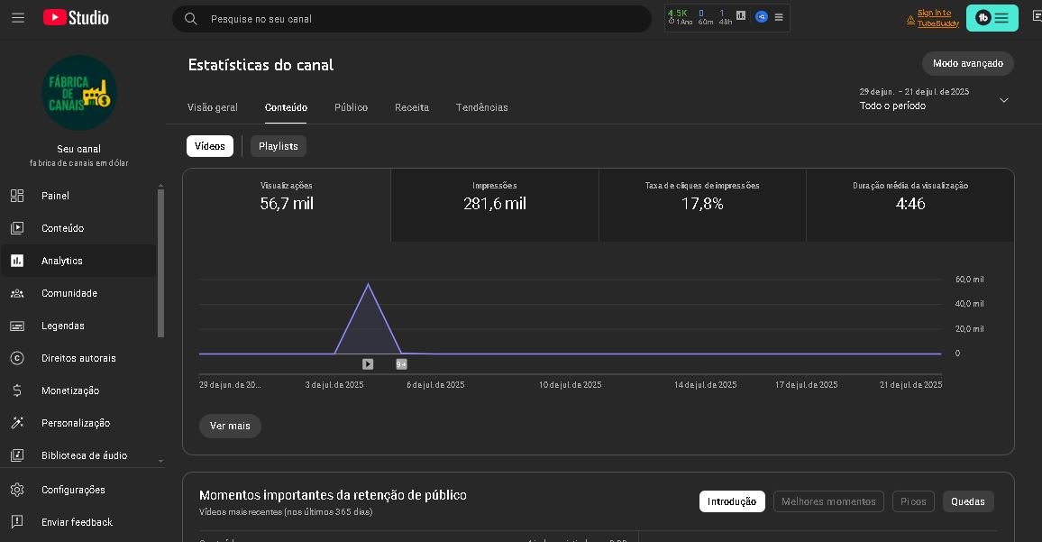Select the Introdução retention chip
Image resolution: width=1042 pixels, height=542 pixels.
pos(732,501)
